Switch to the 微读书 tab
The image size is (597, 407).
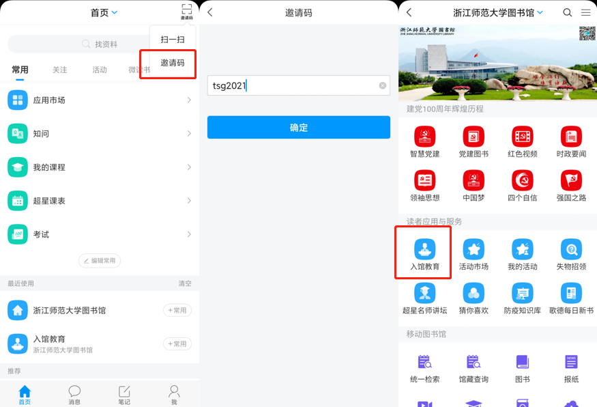tap(139, 70)
